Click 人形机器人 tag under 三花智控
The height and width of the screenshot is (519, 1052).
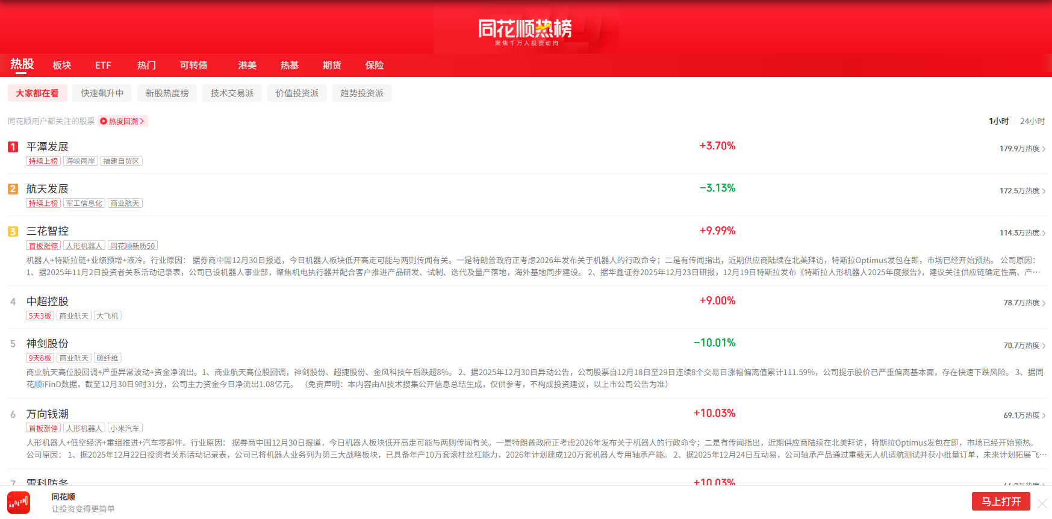[x=84, y=246]
